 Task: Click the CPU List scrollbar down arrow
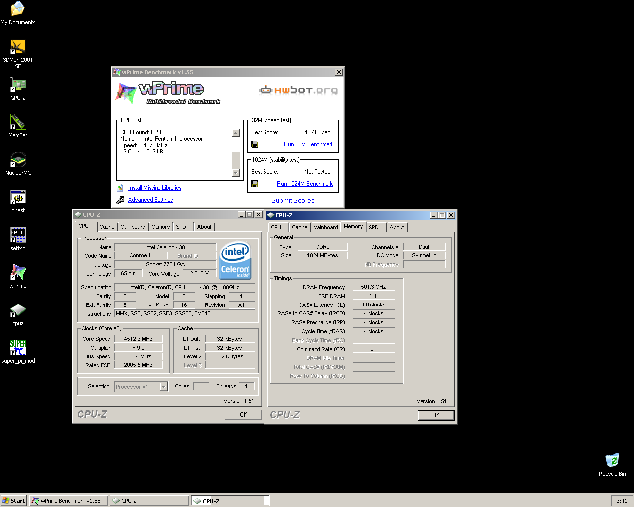pyautogui.click(x=236, y=173)
